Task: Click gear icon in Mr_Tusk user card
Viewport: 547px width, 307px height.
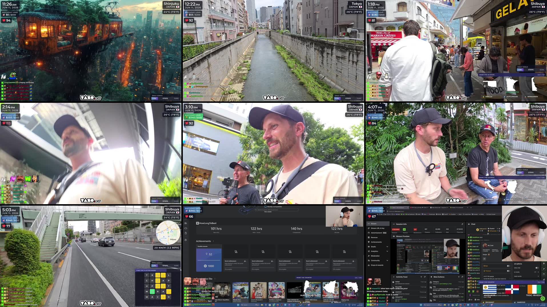Action: point(484,259)
